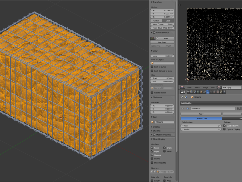Image resolution: width=242 pixels, height=182 pixels.
Task: Uncheck Subdivide UVs option
Action: 224,126
